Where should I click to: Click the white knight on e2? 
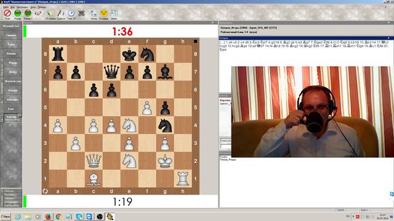(129, 161)
